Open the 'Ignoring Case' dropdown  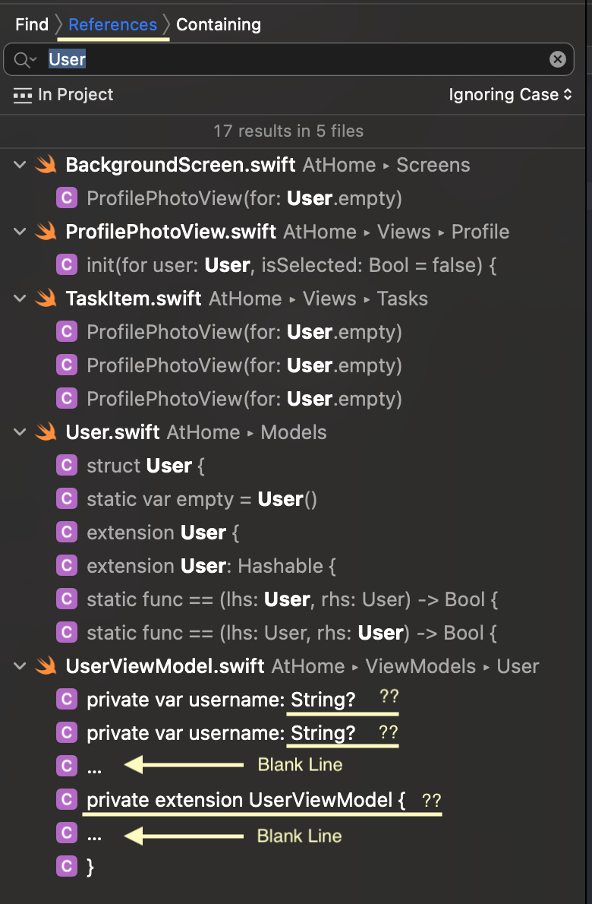coord(510,95)
